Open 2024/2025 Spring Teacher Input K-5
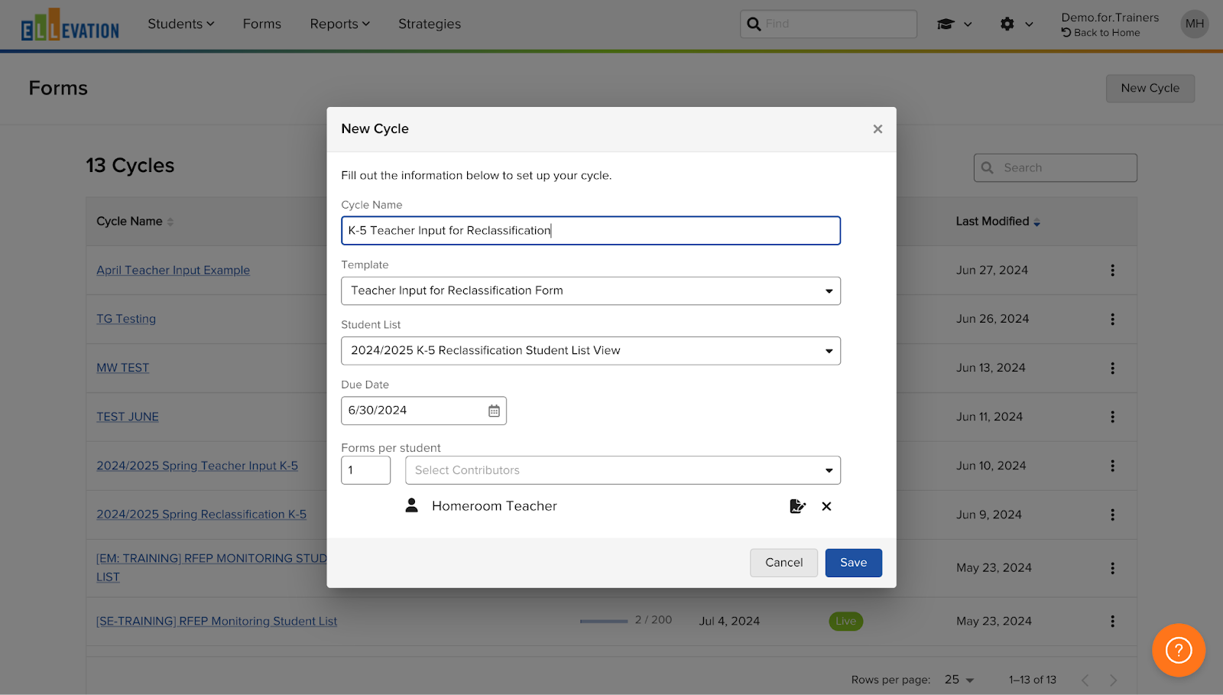 pos(197,466)
